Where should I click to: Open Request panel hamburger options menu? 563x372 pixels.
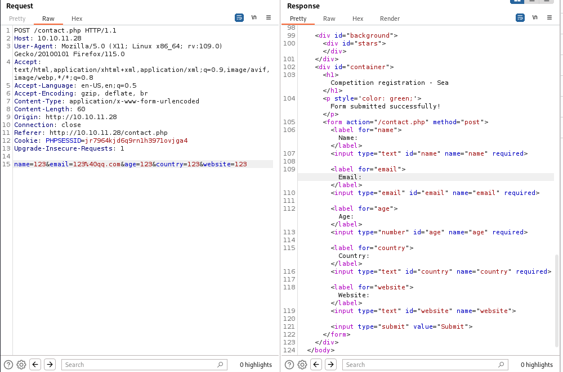(x=269, y=17)
